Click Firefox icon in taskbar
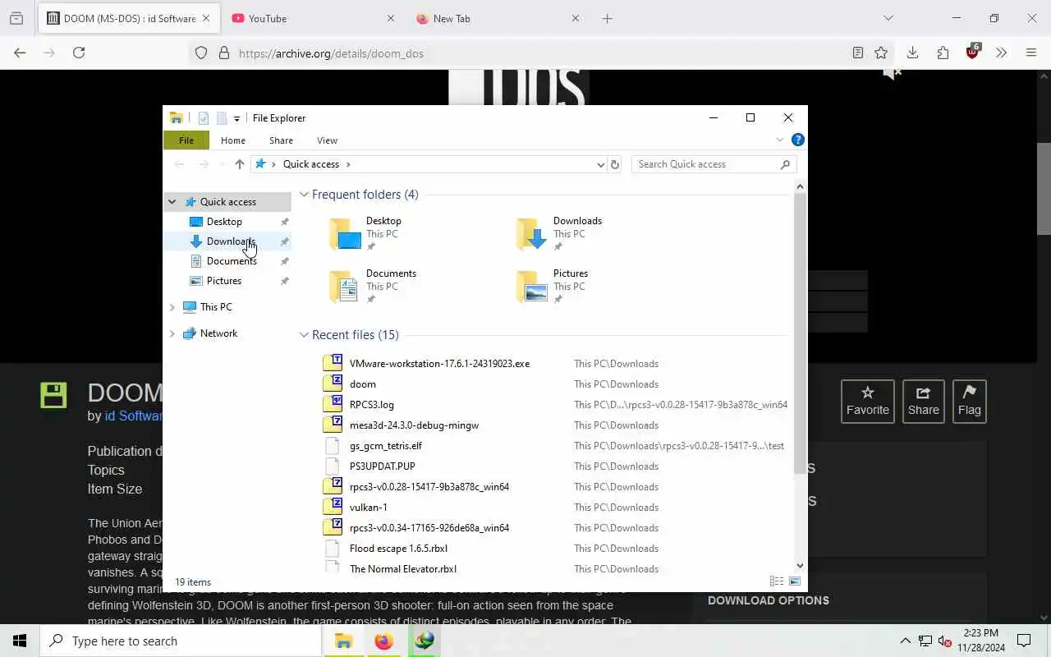1051x657 pixels. click(x=383, y=641)
